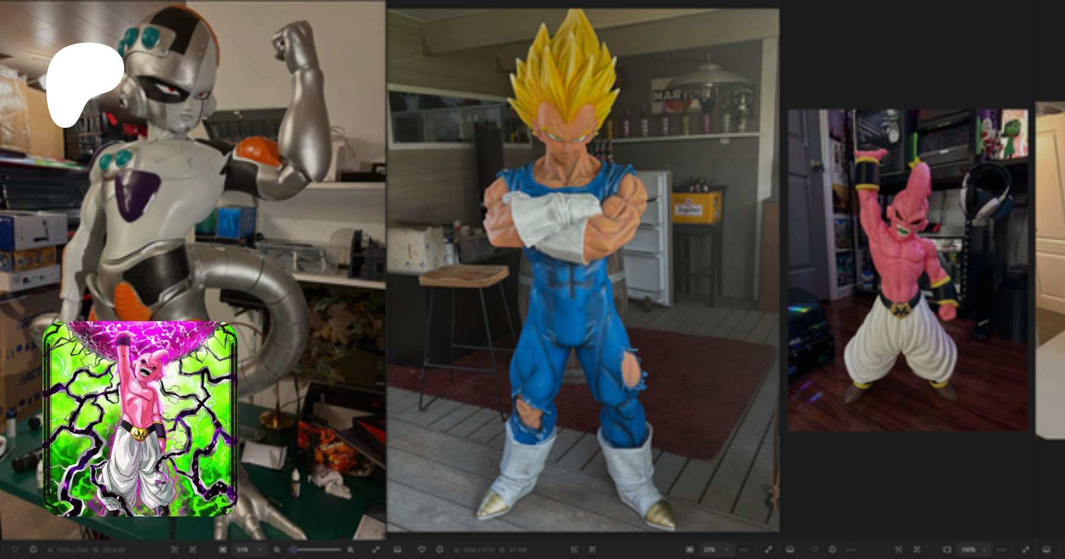Click the fit-to-window icon beside Frieza's zoom percentage
Screen dimensions: 1065x559
[222, 550]
